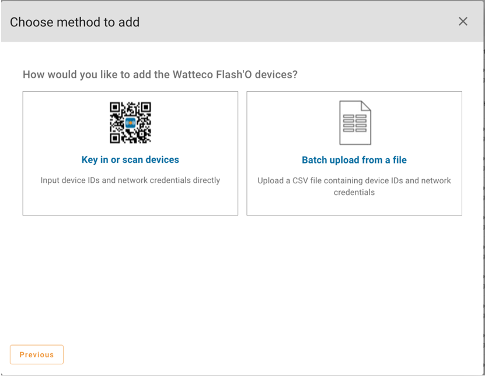
Task: Click the table rows inside the file icon
Action: pyautogui.click(x=355, y=123)
